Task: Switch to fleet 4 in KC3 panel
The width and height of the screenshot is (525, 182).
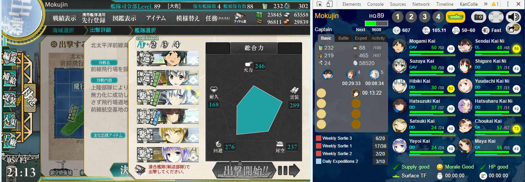Action: pyautogui.click(x=437, y=17)
